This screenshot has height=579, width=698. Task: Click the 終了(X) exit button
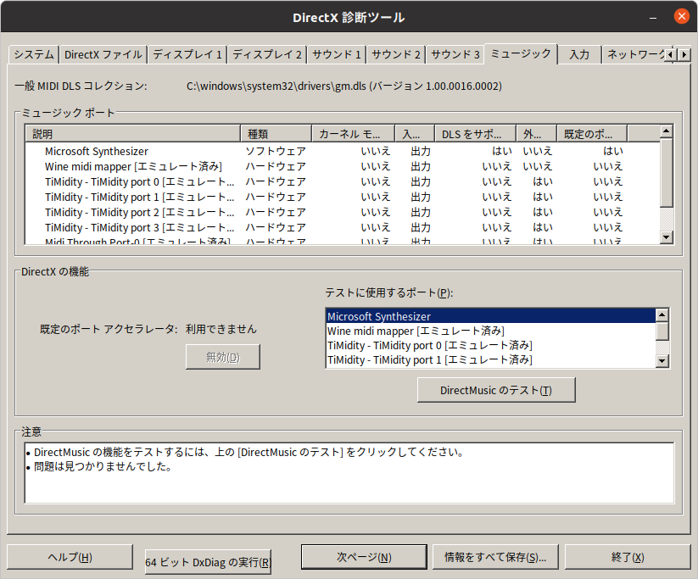click(628, 557)
